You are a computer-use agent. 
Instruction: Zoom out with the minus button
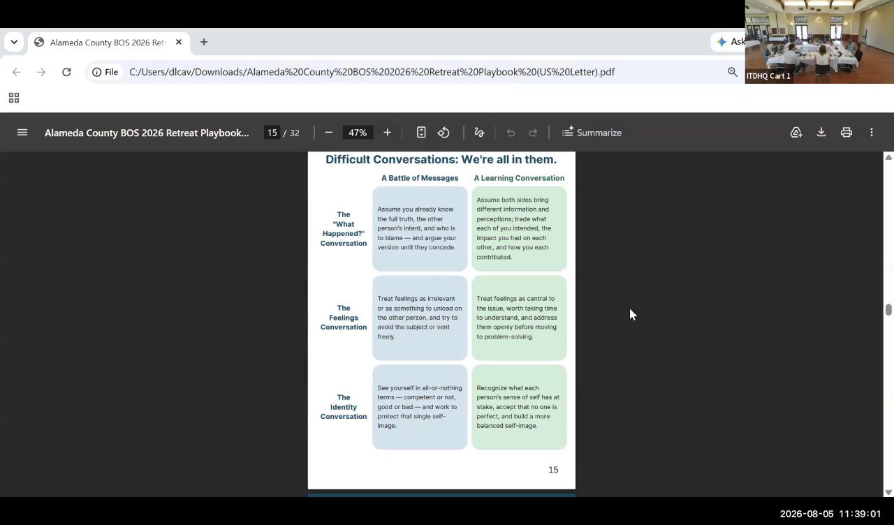click(328, 133)
